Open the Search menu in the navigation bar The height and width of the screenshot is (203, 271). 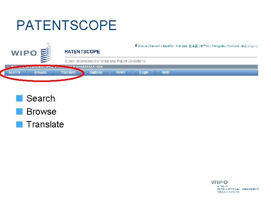pyautogui.click(x=14, y=73)
